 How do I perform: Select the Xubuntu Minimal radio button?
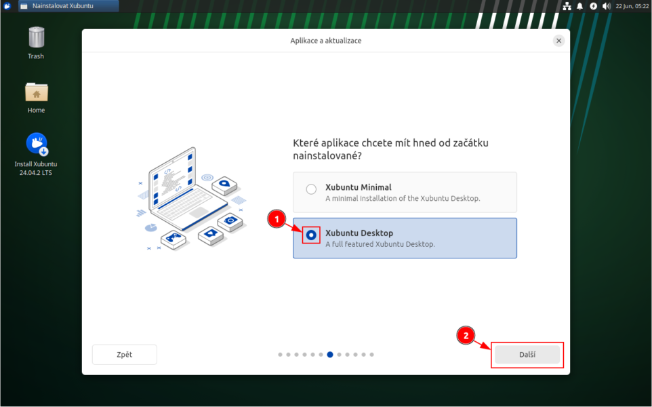pyautogui.click(x=311, y=189)
